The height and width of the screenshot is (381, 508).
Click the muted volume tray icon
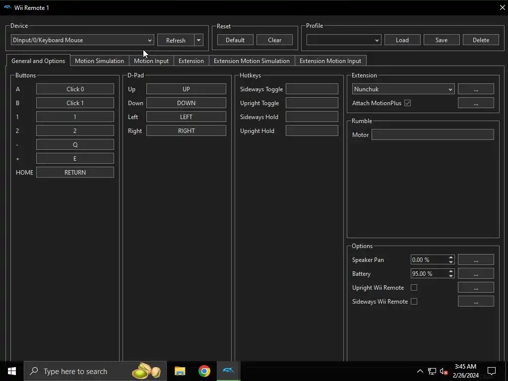pos(444,371)
